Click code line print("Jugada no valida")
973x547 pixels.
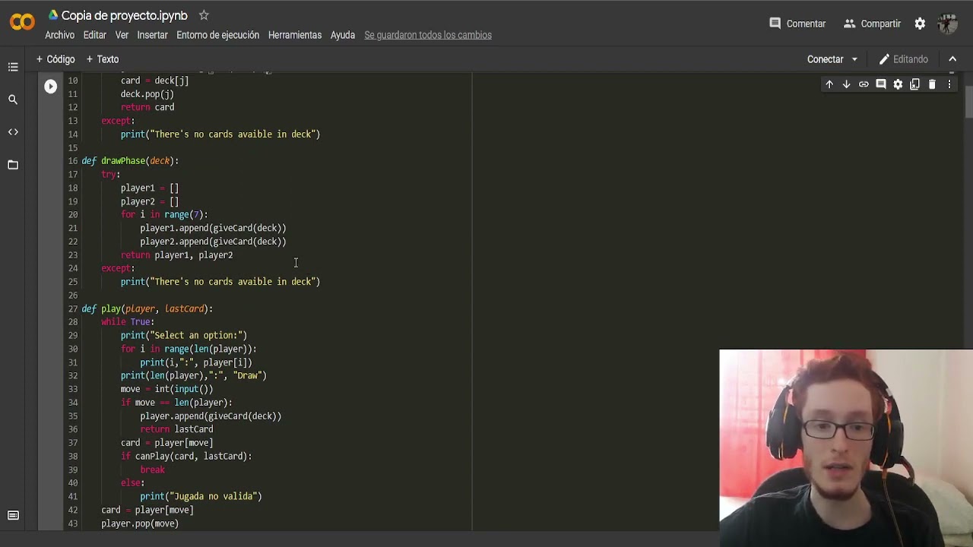point(201,496)
